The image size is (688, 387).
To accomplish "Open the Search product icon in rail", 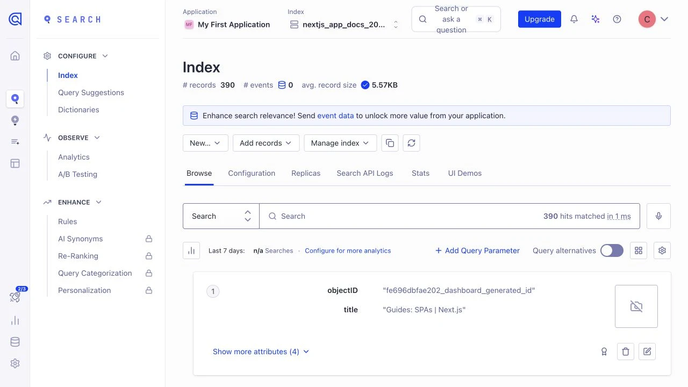I will coord(15,99).
